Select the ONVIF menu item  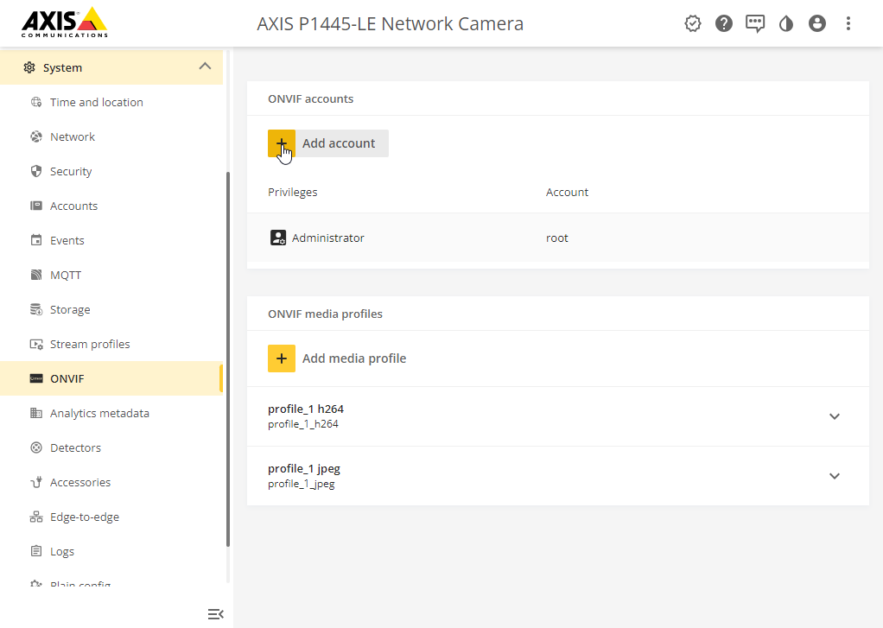pos(111,378)
